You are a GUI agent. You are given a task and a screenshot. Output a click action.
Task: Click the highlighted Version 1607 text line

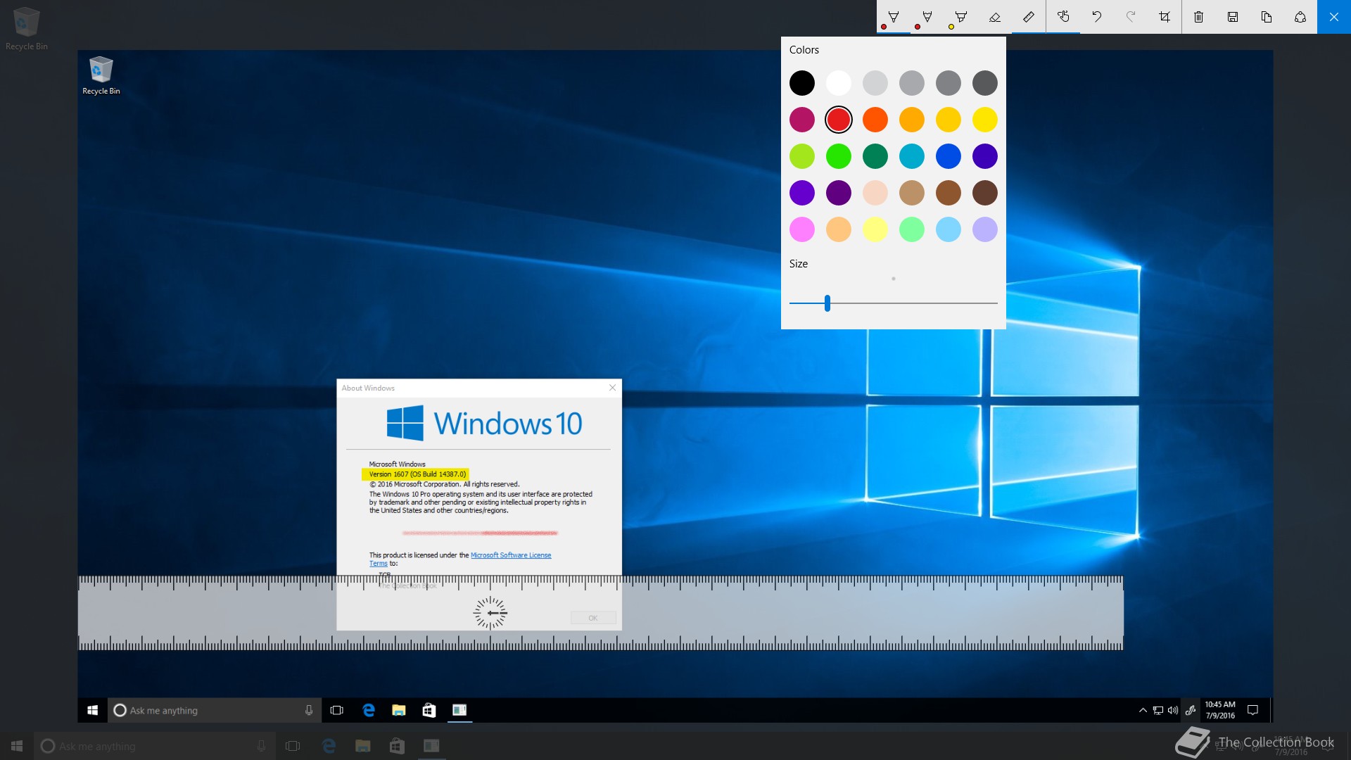pos(417,474)
